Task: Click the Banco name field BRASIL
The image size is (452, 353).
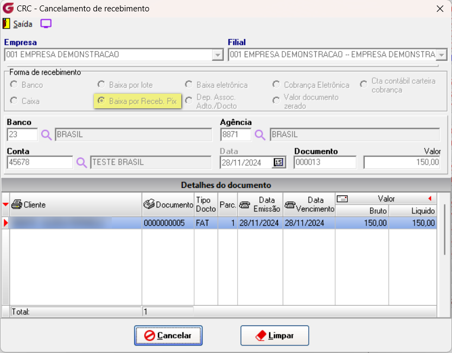Action: click(133, 135)
